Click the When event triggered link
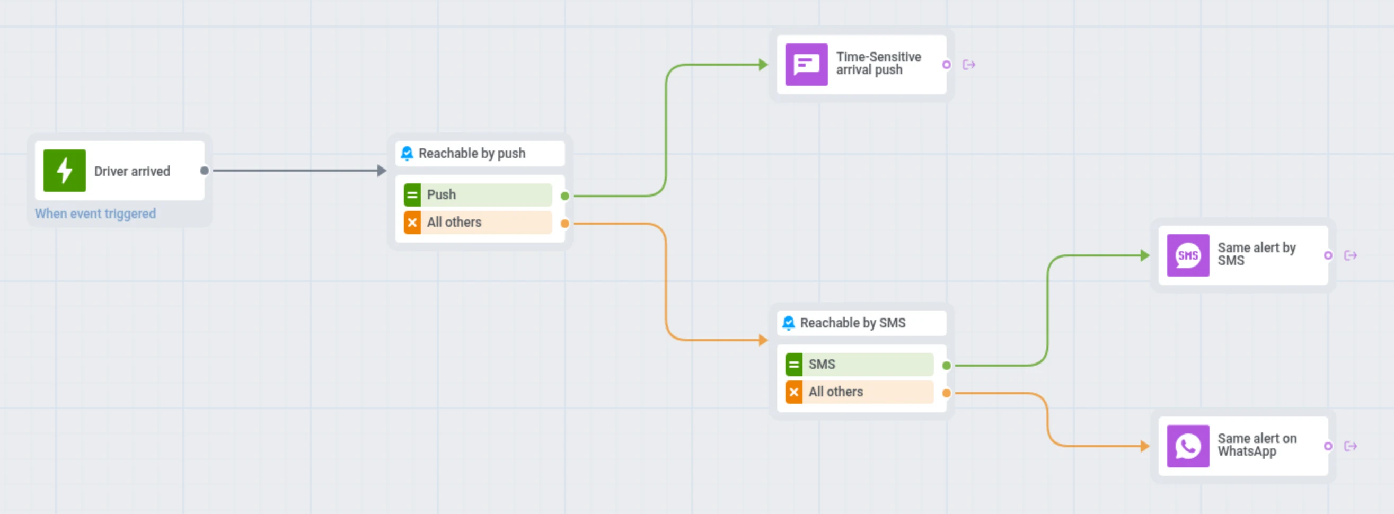 95,214
